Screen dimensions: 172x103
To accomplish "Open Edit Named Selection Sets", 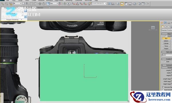I will [x=90, y=4].
